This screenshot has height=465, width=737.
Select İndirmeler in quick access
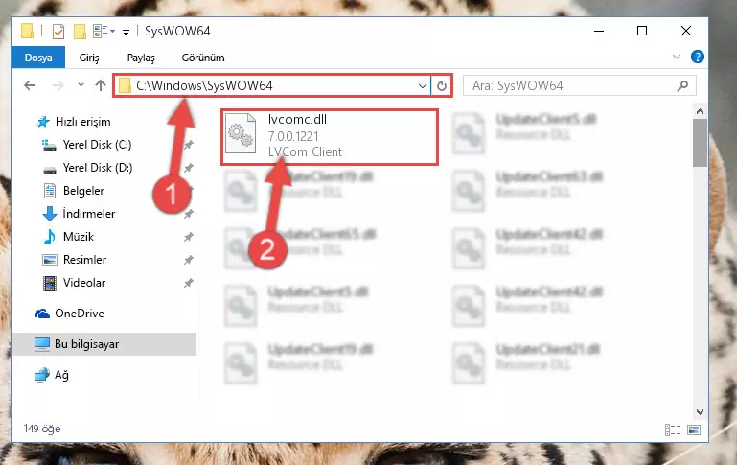[89, 214]
